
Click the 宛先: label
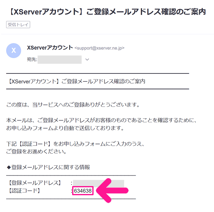pos(32,59)
